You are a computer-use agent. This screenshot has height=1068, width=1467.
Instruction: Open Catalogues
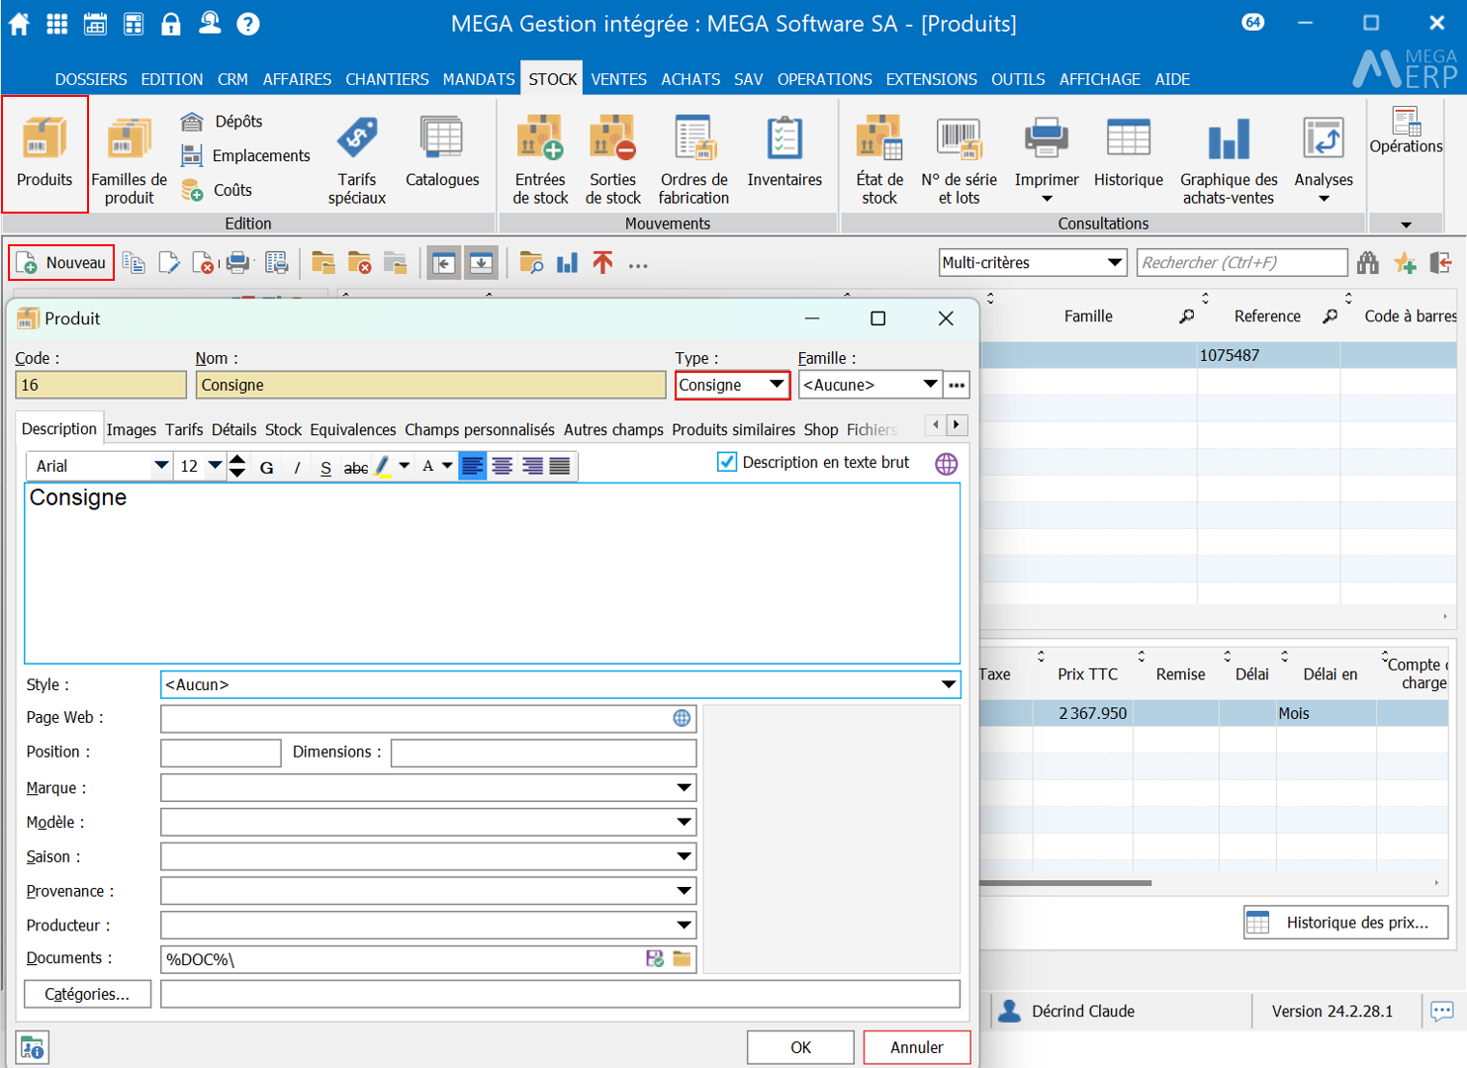pos(442,152)
